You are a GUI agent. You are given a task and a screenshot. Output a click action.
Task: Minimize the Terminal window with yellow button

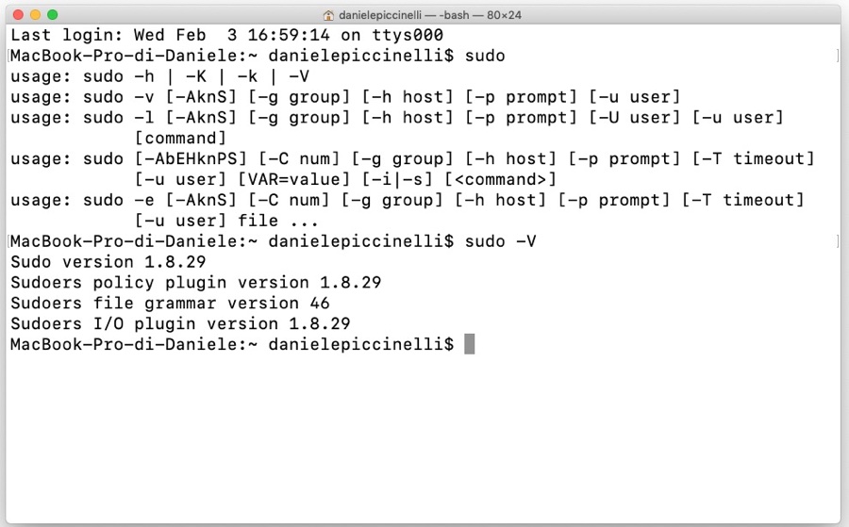click(36, 15)
